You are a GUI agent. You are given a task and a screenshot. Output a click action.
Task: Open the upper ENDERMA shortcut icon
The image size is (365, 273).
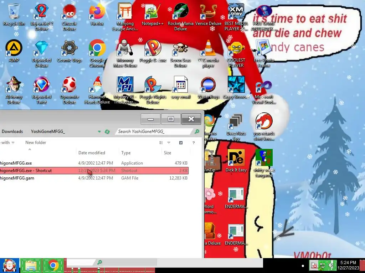tap(236, 198)
